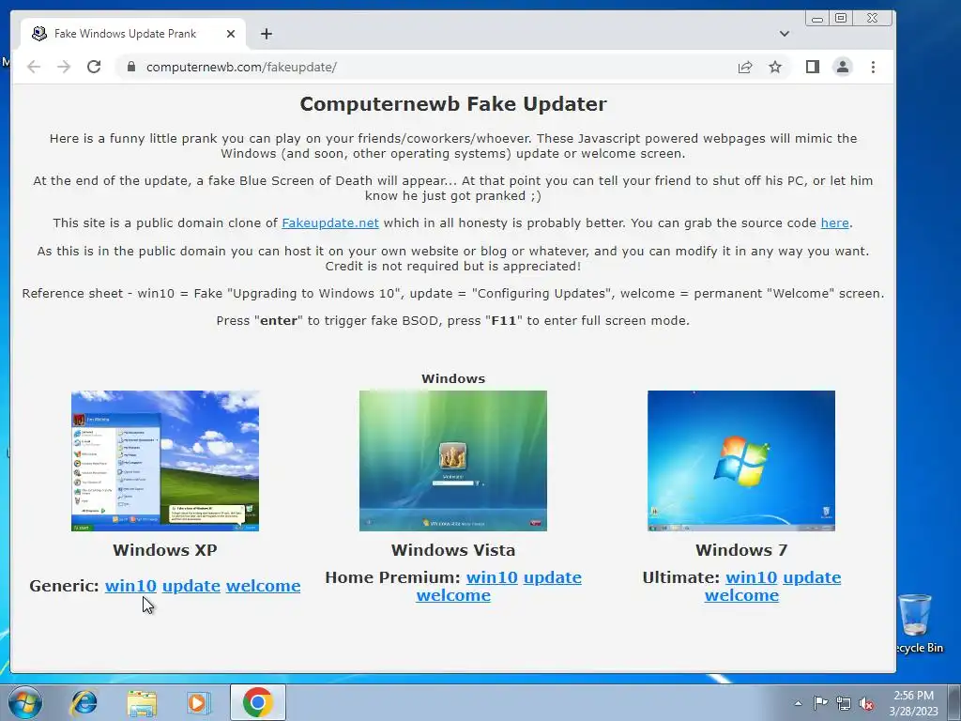Image resolution: width=961 pixels, height=721 pixels.
Task: Click the 'Windows XP' caption text
Action: pyautogui.click(x=165, y=550)
